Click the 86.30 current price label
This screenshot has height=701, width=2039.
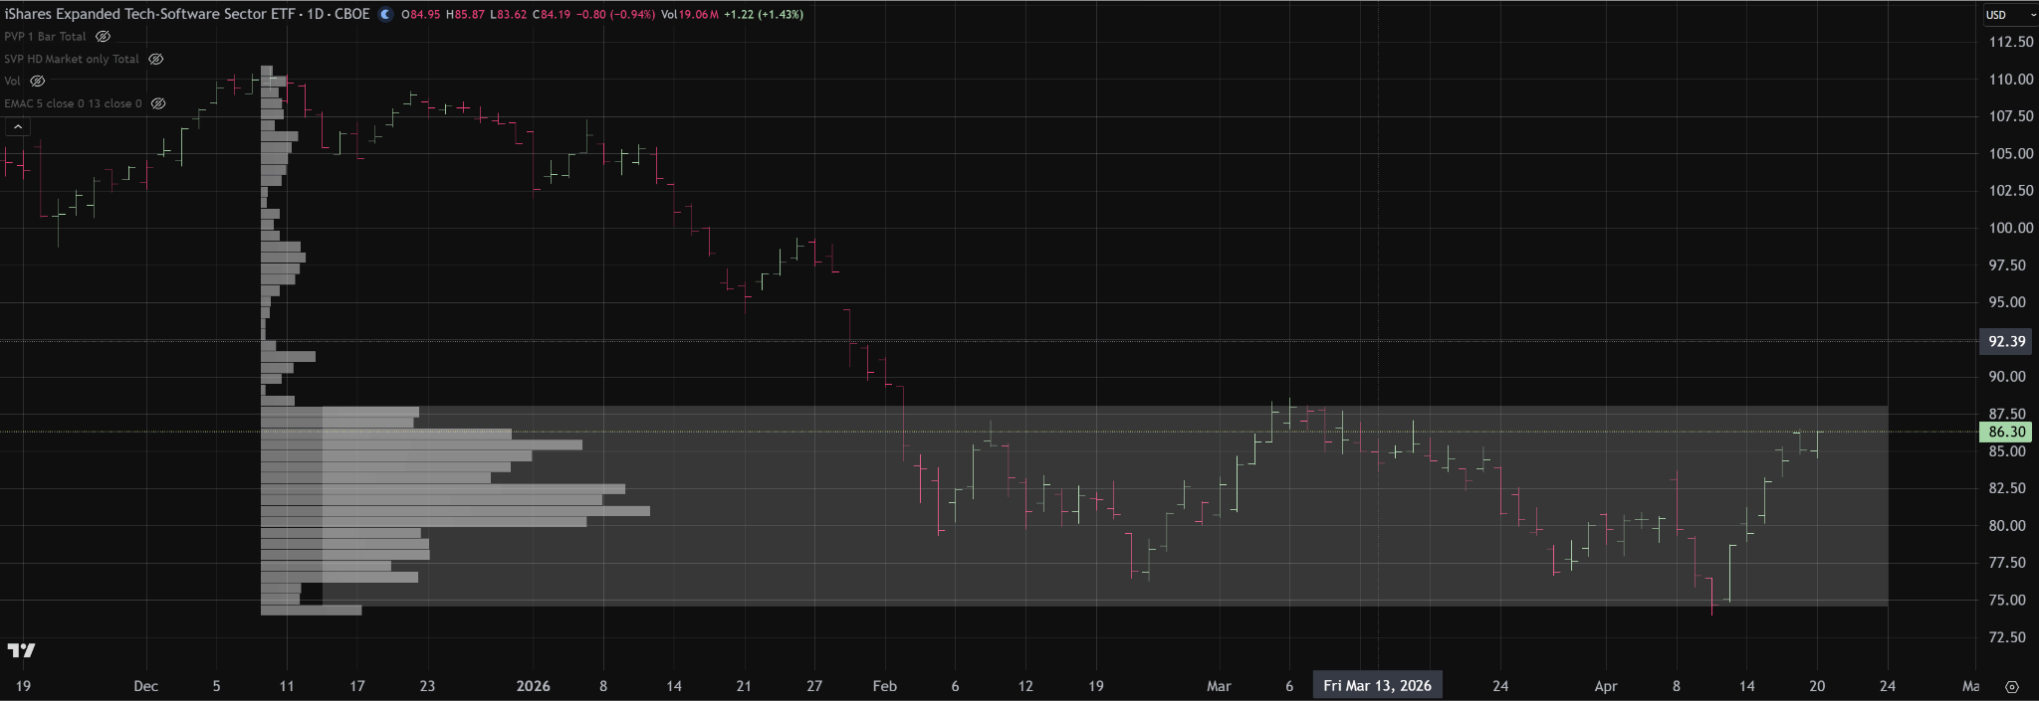[x=2005, y=433]
